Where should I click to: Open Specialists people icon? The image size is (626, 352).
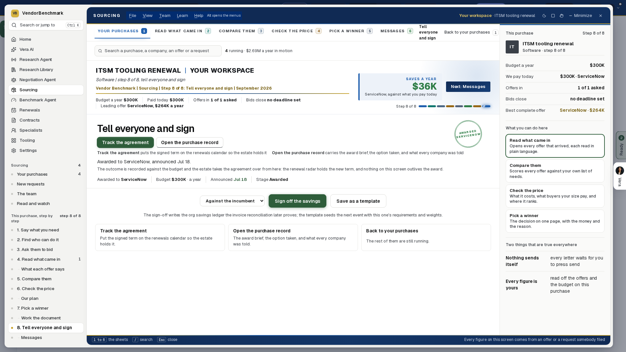pyautogui.click(x=14, y=130)
